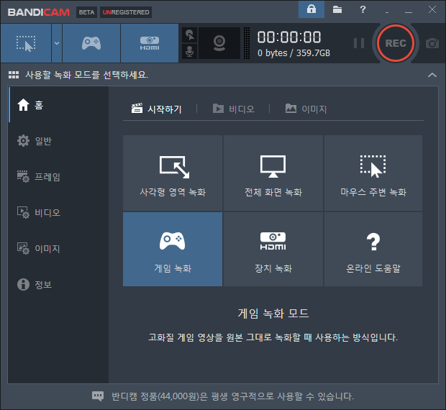446x410 pixels.
Task: Capture a screenshot with the camera icon
Action: tap(432, 43)
